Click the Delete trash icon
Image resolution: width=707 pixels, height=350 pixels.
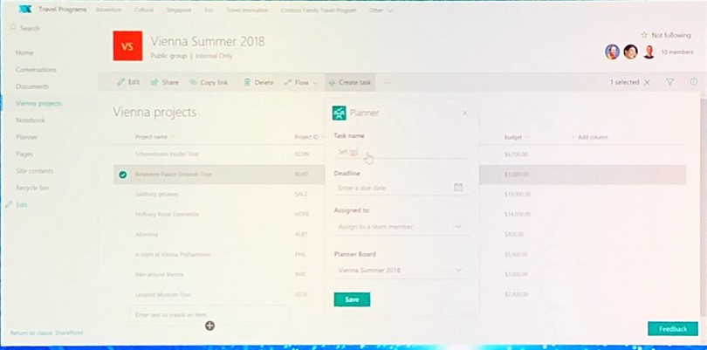(x=247, y=83)
